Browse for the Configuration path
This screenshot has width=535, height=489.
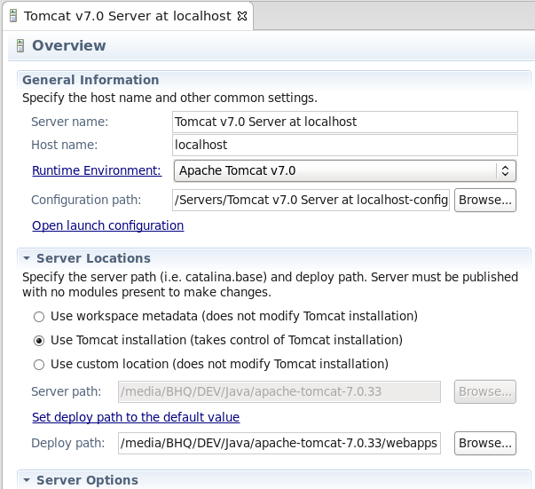(485, 200)
